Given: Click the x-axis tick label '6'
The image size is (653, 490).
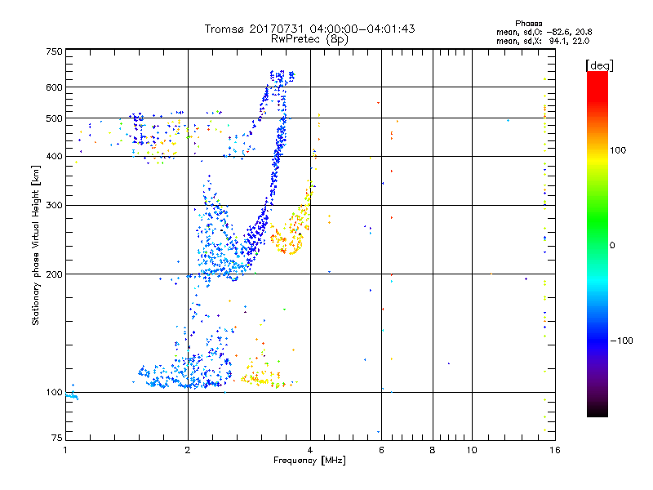Looking at the screenshot, I should [381, 450].
